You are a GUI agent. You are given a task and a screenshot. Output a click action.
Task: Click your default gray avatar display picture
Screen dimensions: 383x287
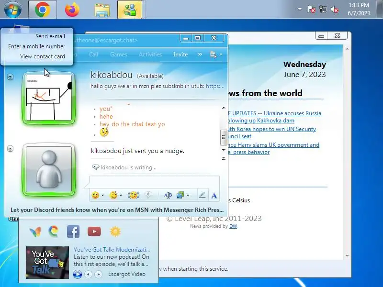[x=49, y=170]
